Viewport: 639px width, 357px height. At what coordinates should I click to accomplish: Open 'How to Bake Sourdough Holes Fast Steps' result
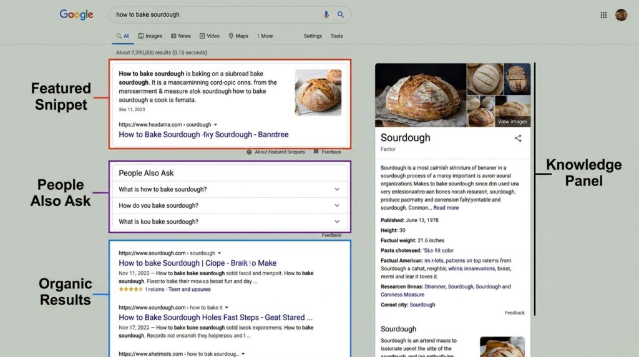coord(215,317)
